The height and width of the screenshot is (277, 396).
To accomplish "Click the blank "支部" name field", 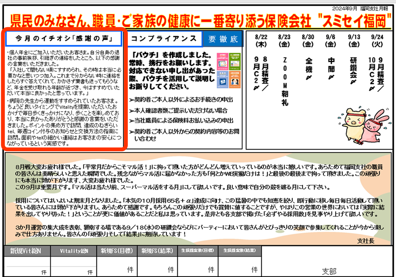I will pyautogui.click(x=327, y=261).
